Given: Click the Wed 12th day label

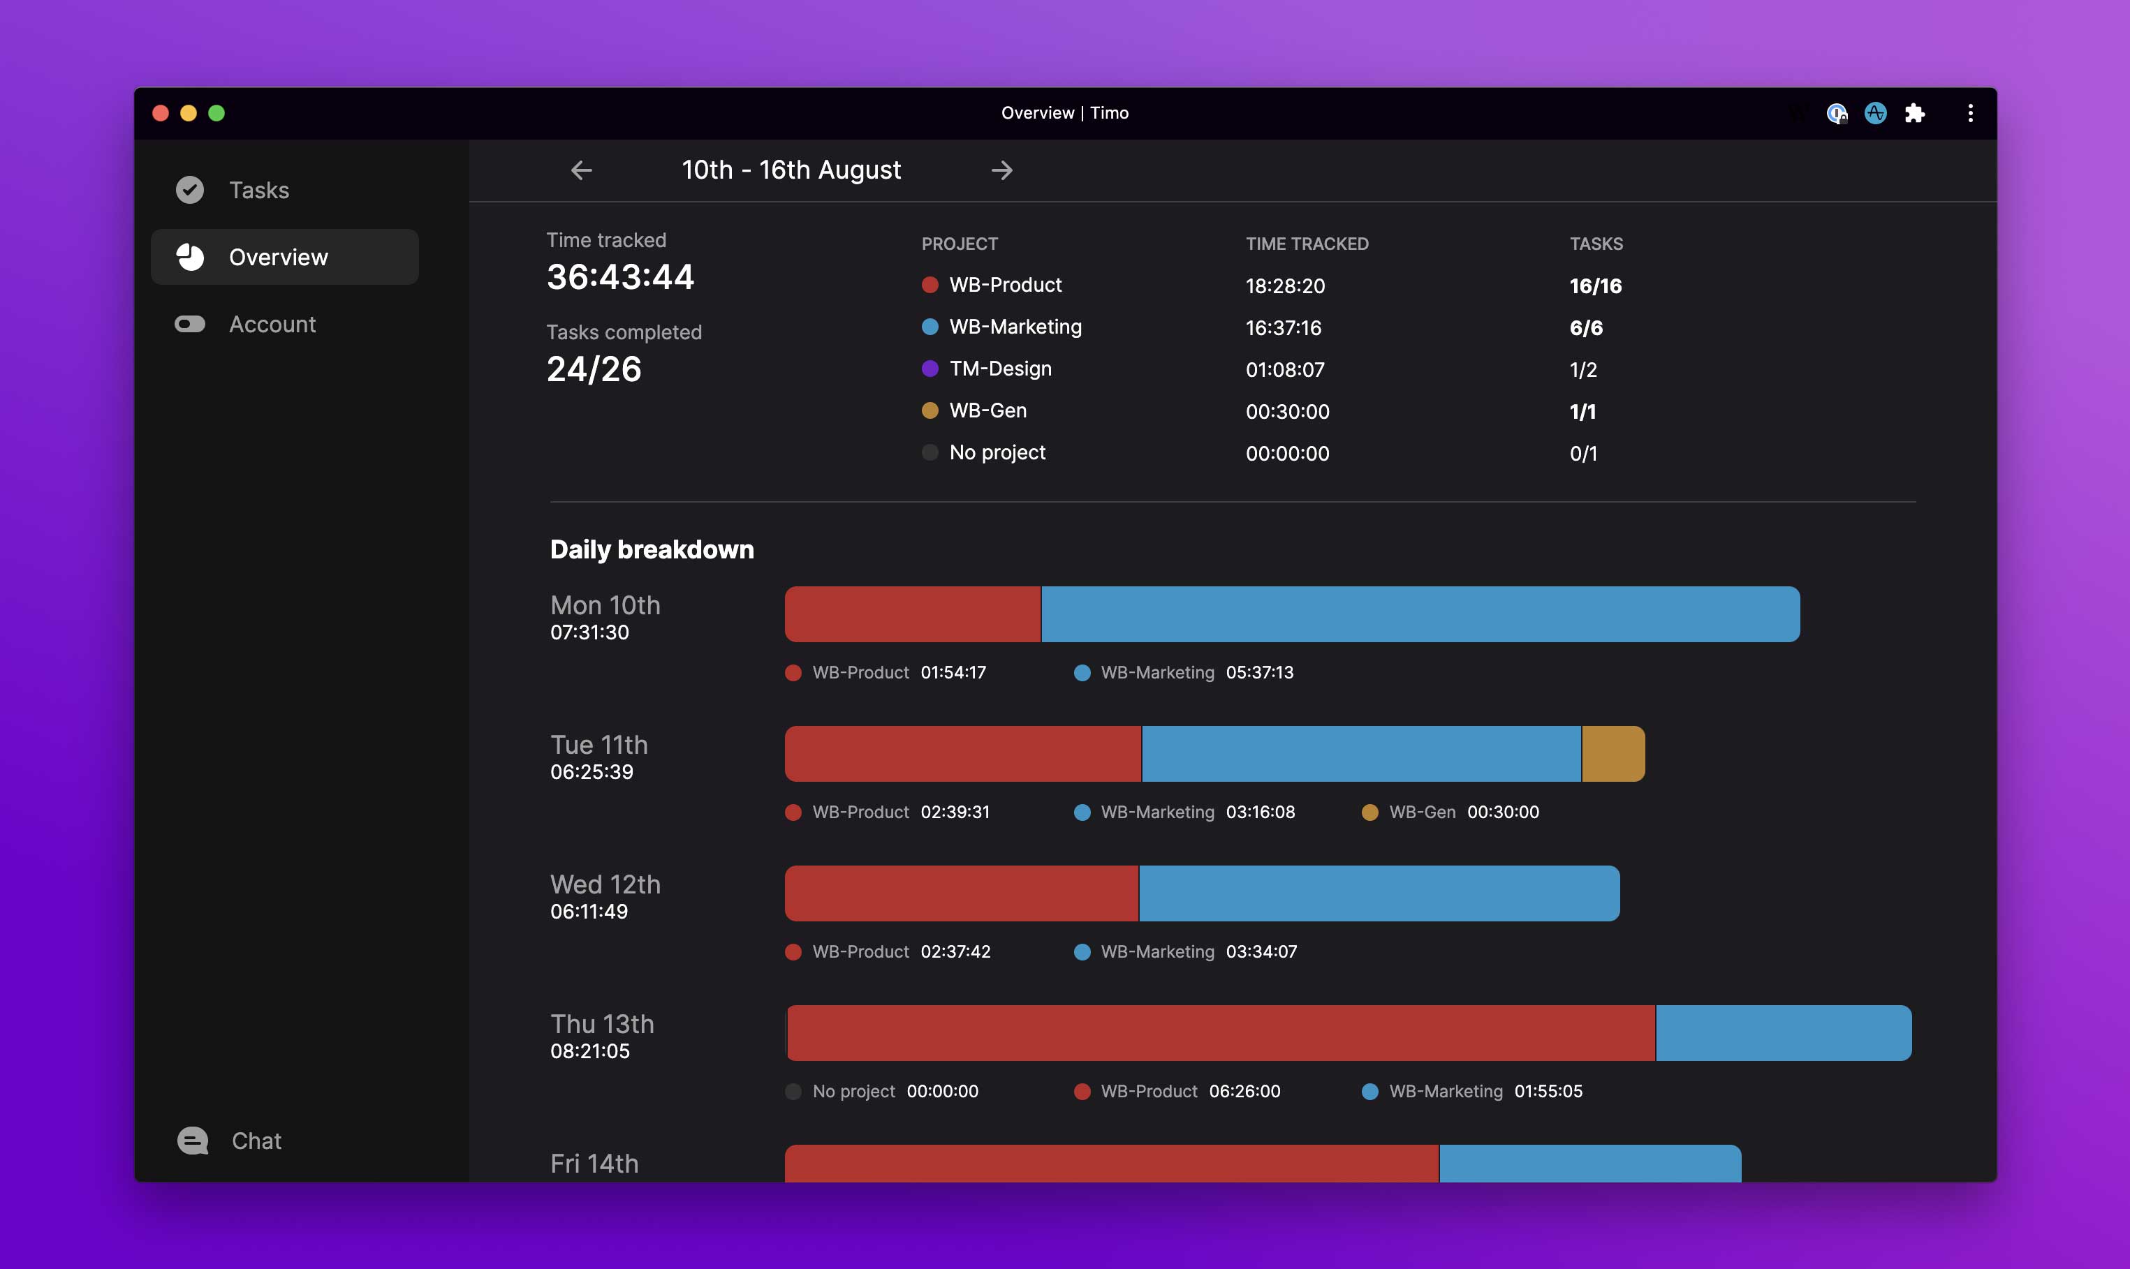Looking at the screenshot, I should 605,884.
